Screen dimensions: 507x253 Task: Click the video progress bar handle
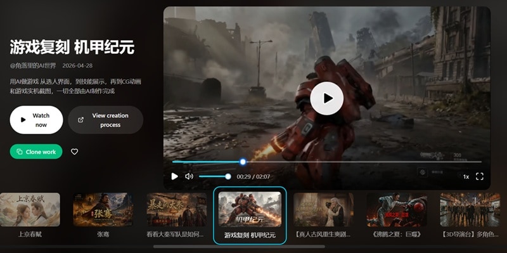243,162
